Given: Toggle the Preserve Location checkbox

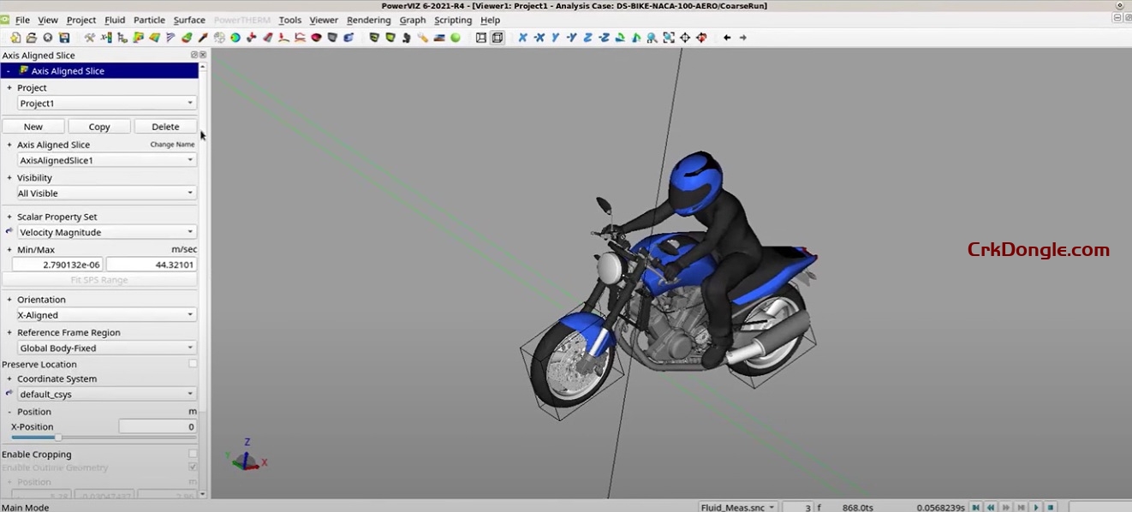Looking at the screenshot, I should [x=193, y=363].
